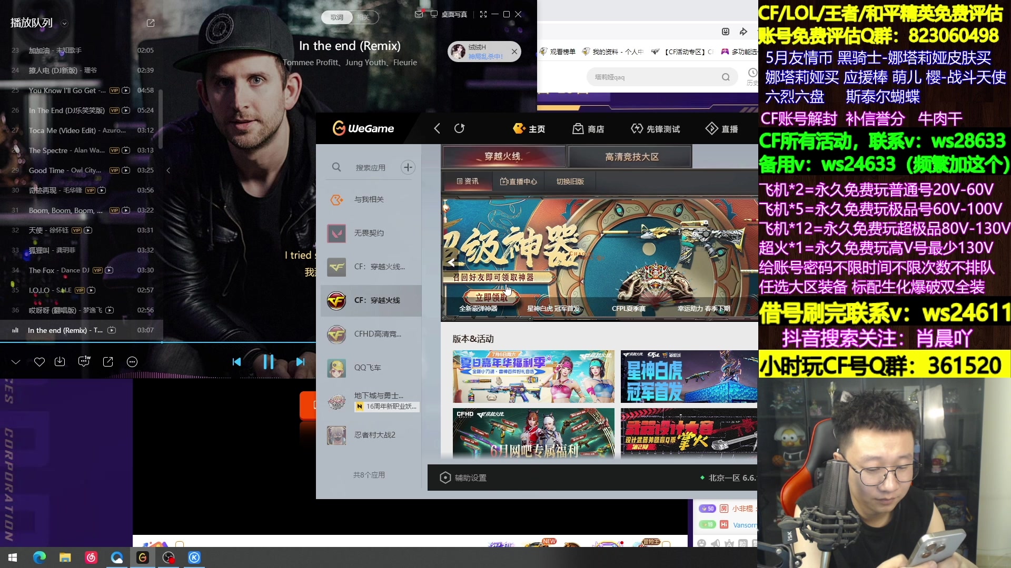Select QQ飞车 game in sidebar
This screenshot has height=568, width=1011.
(371, 368)
